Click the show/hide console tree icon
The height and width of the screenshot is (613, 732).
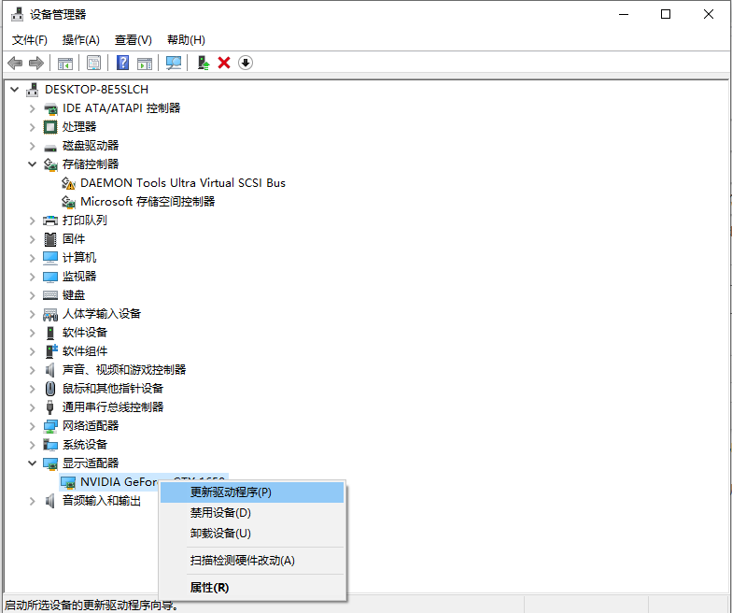click(65, 63)
